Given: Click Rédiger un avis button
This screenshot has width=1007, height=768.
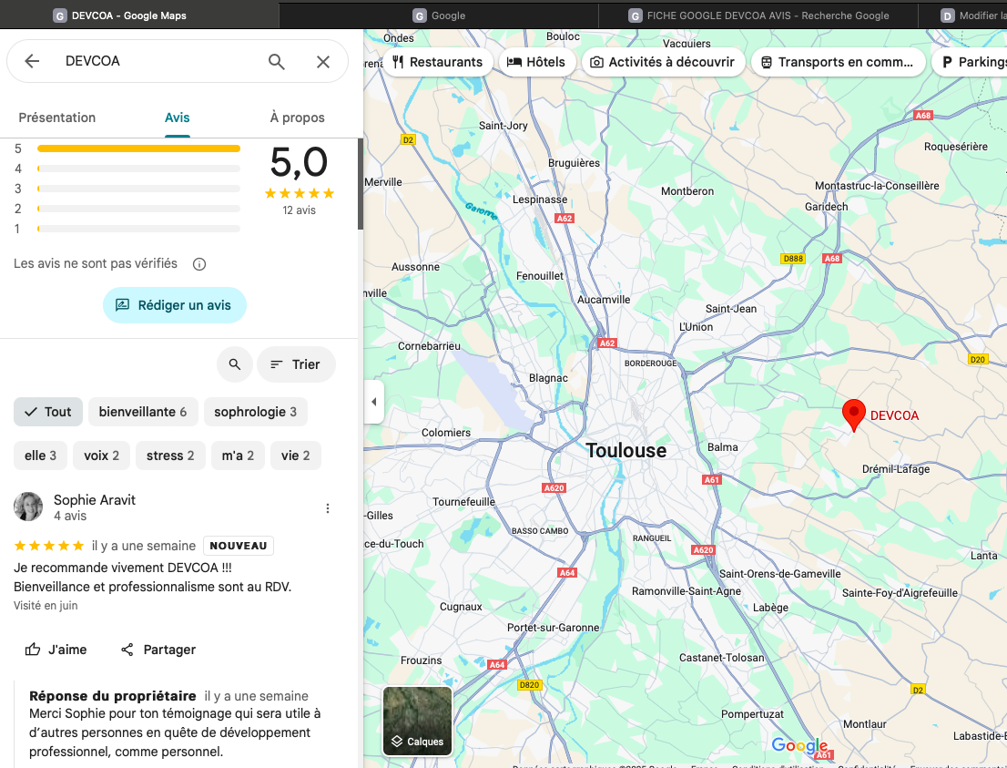Looking at the screenshot, I should [x=175, y=305].
